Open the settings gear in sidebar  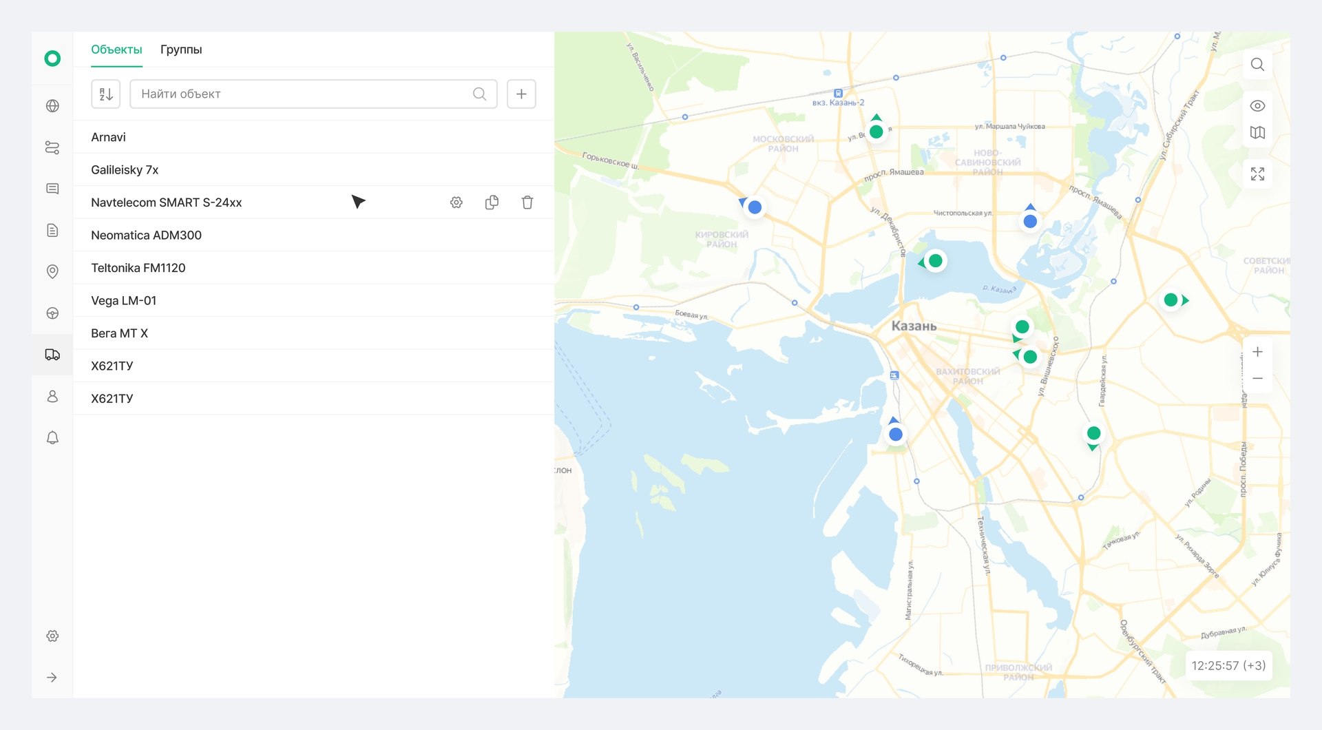[52, 636]
